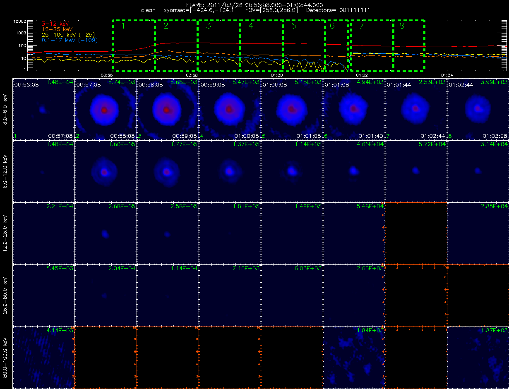Click the 5.72E+04 peak value
The image size is (509, 389).
[432, 144]
